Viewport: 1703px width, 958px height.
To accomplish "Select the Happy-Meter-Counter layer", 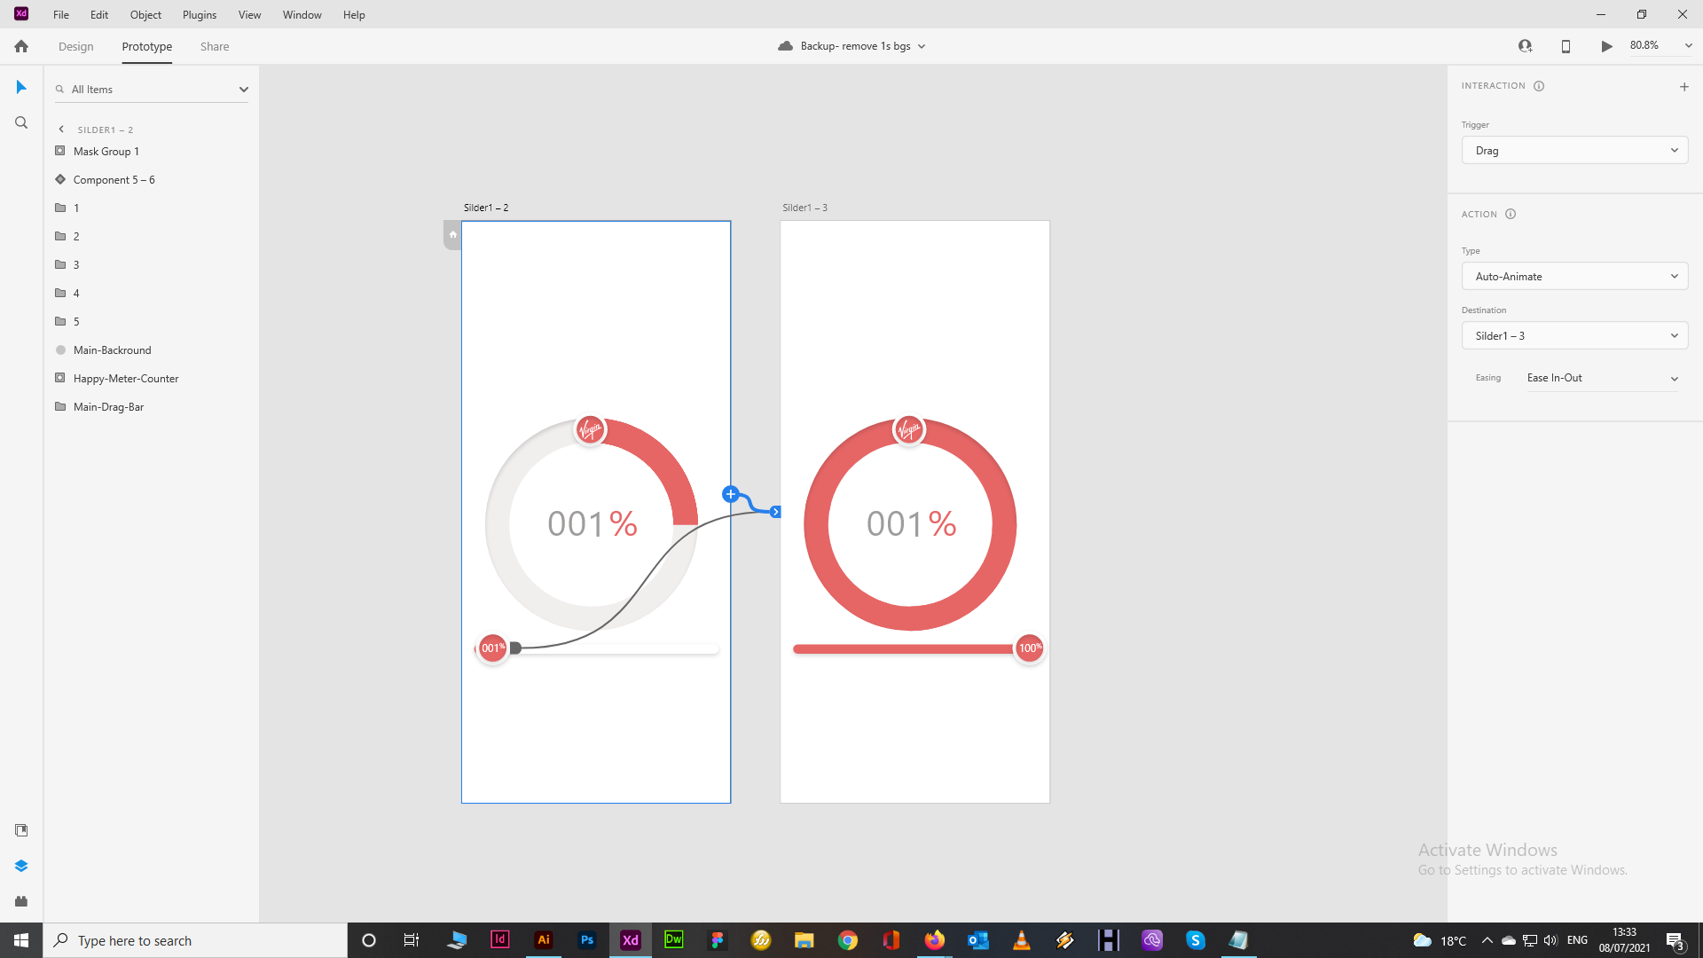I will [125, 378].
